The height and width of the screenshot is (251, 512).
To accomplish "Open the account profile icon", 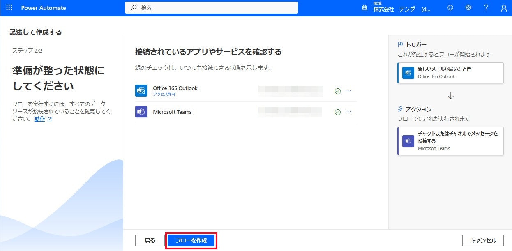I will 504,8.
